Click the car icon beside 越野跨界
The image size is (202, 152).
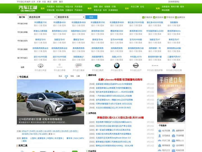click(174, 131)
